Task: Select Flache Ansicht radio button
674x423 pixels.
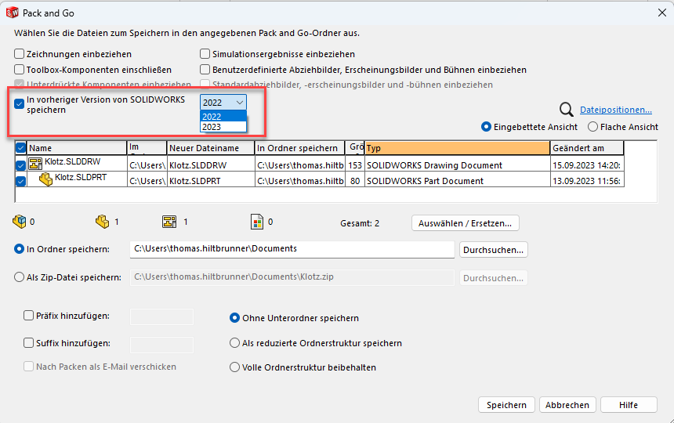Action: tap(593, 127)
